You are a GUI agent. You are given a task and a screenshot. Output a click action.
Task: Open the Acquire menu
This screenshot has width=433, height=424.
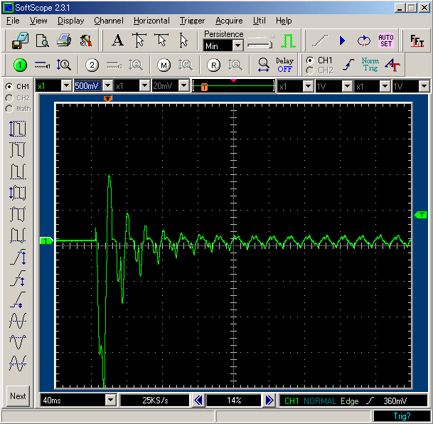(229, 21)
